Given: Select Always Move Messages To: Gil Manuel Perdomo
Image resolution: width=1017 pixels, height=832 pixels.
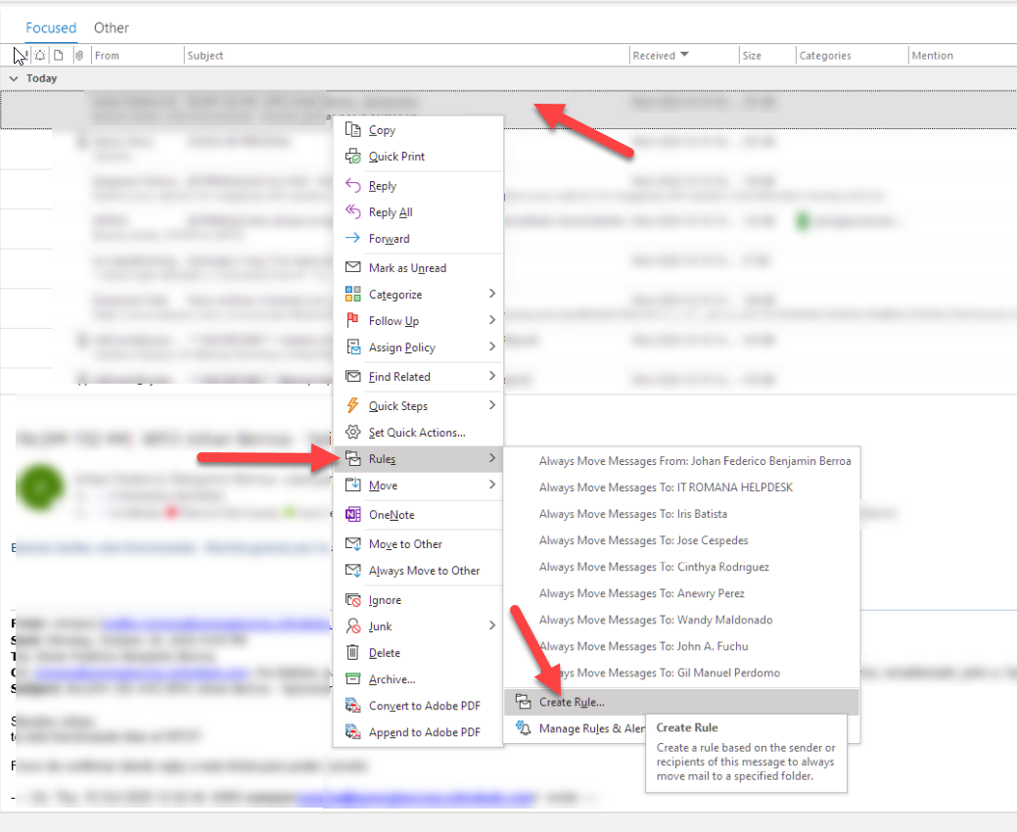Looking at the screenshot, I should coord(681,673).
